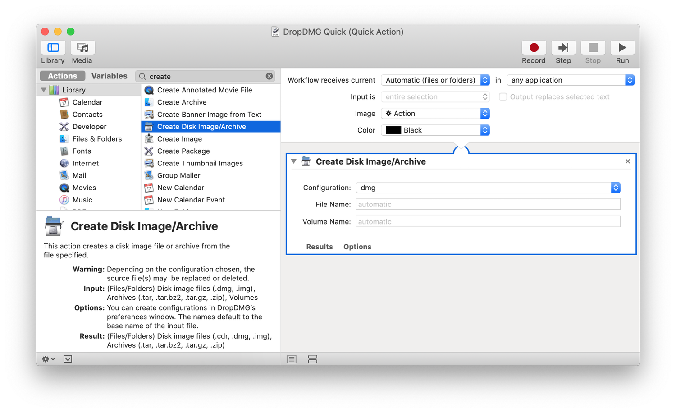Show the workflow log list icon
The image size is (676, 413).
[292, 359]
